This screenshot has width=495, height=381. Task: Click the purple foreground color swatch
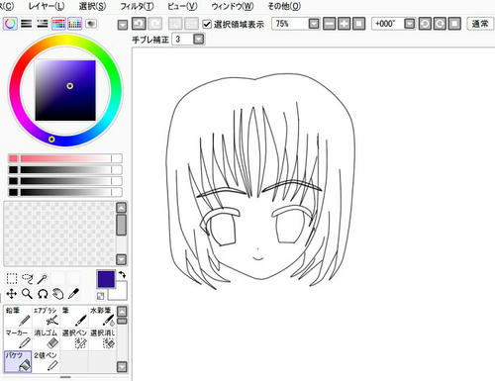[x=106, y=279]
